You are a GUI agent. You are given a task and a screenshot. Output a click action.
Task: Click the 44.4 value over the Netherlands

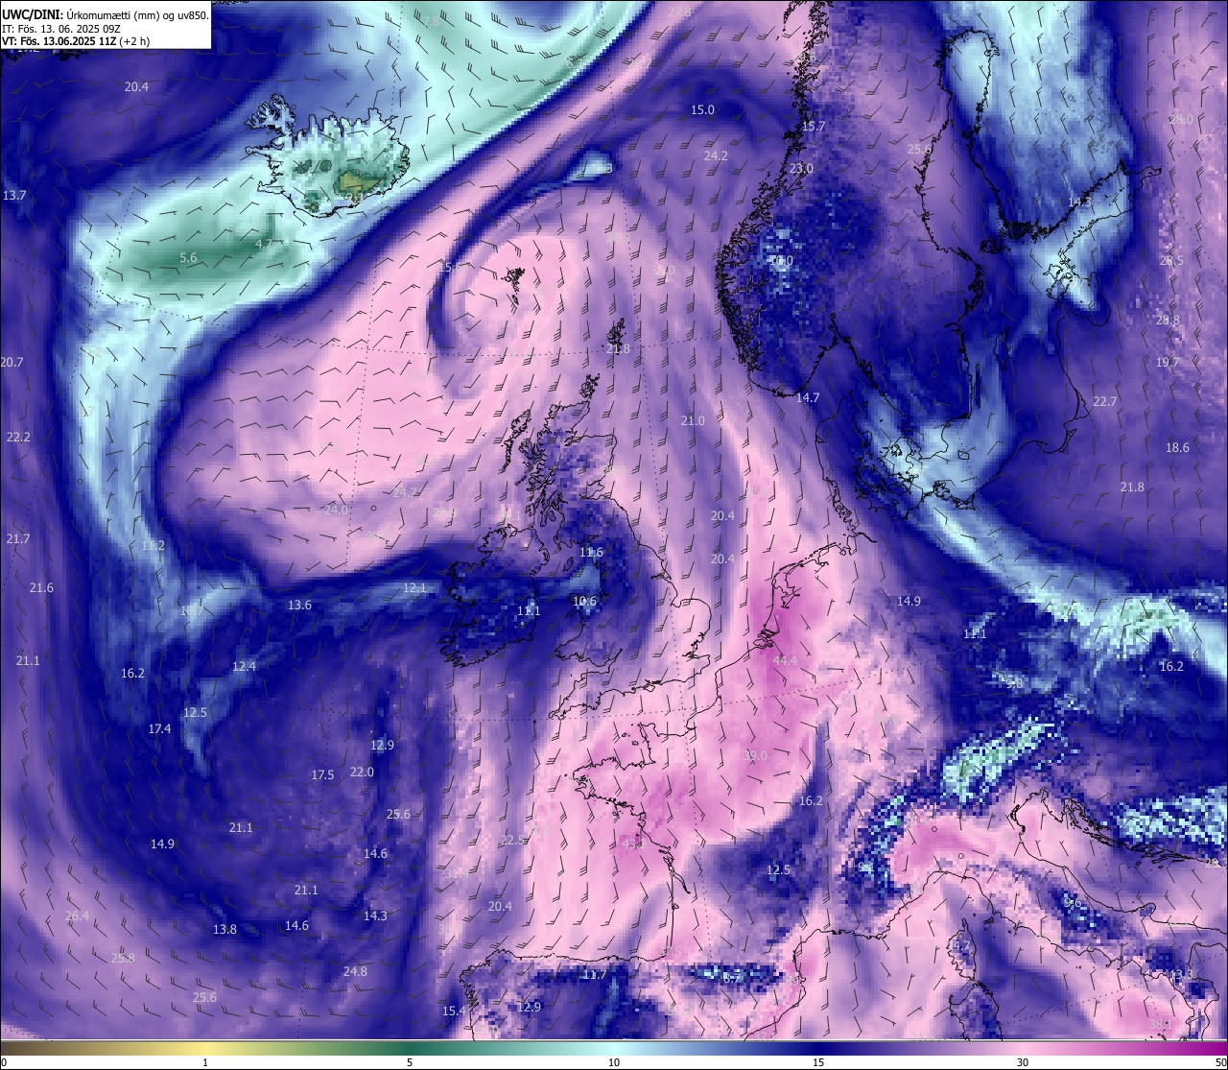click(785, 660)
